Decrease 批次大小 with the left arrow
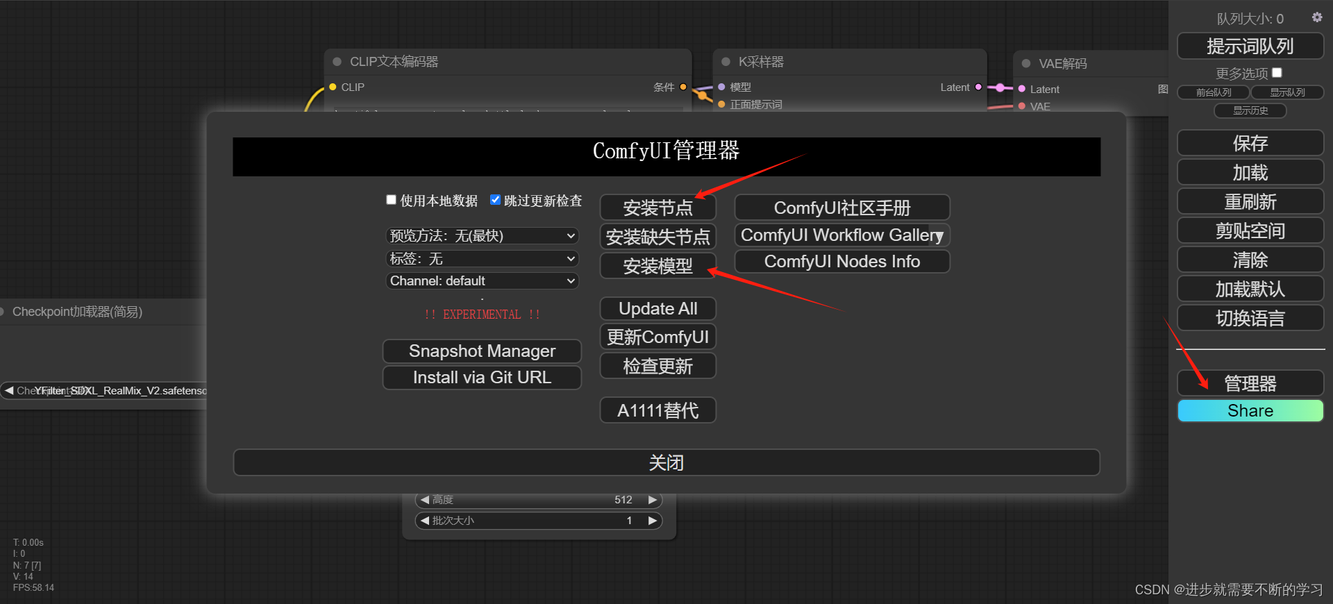The height and width of the screenshot is (604, 1333). (425, 521)
